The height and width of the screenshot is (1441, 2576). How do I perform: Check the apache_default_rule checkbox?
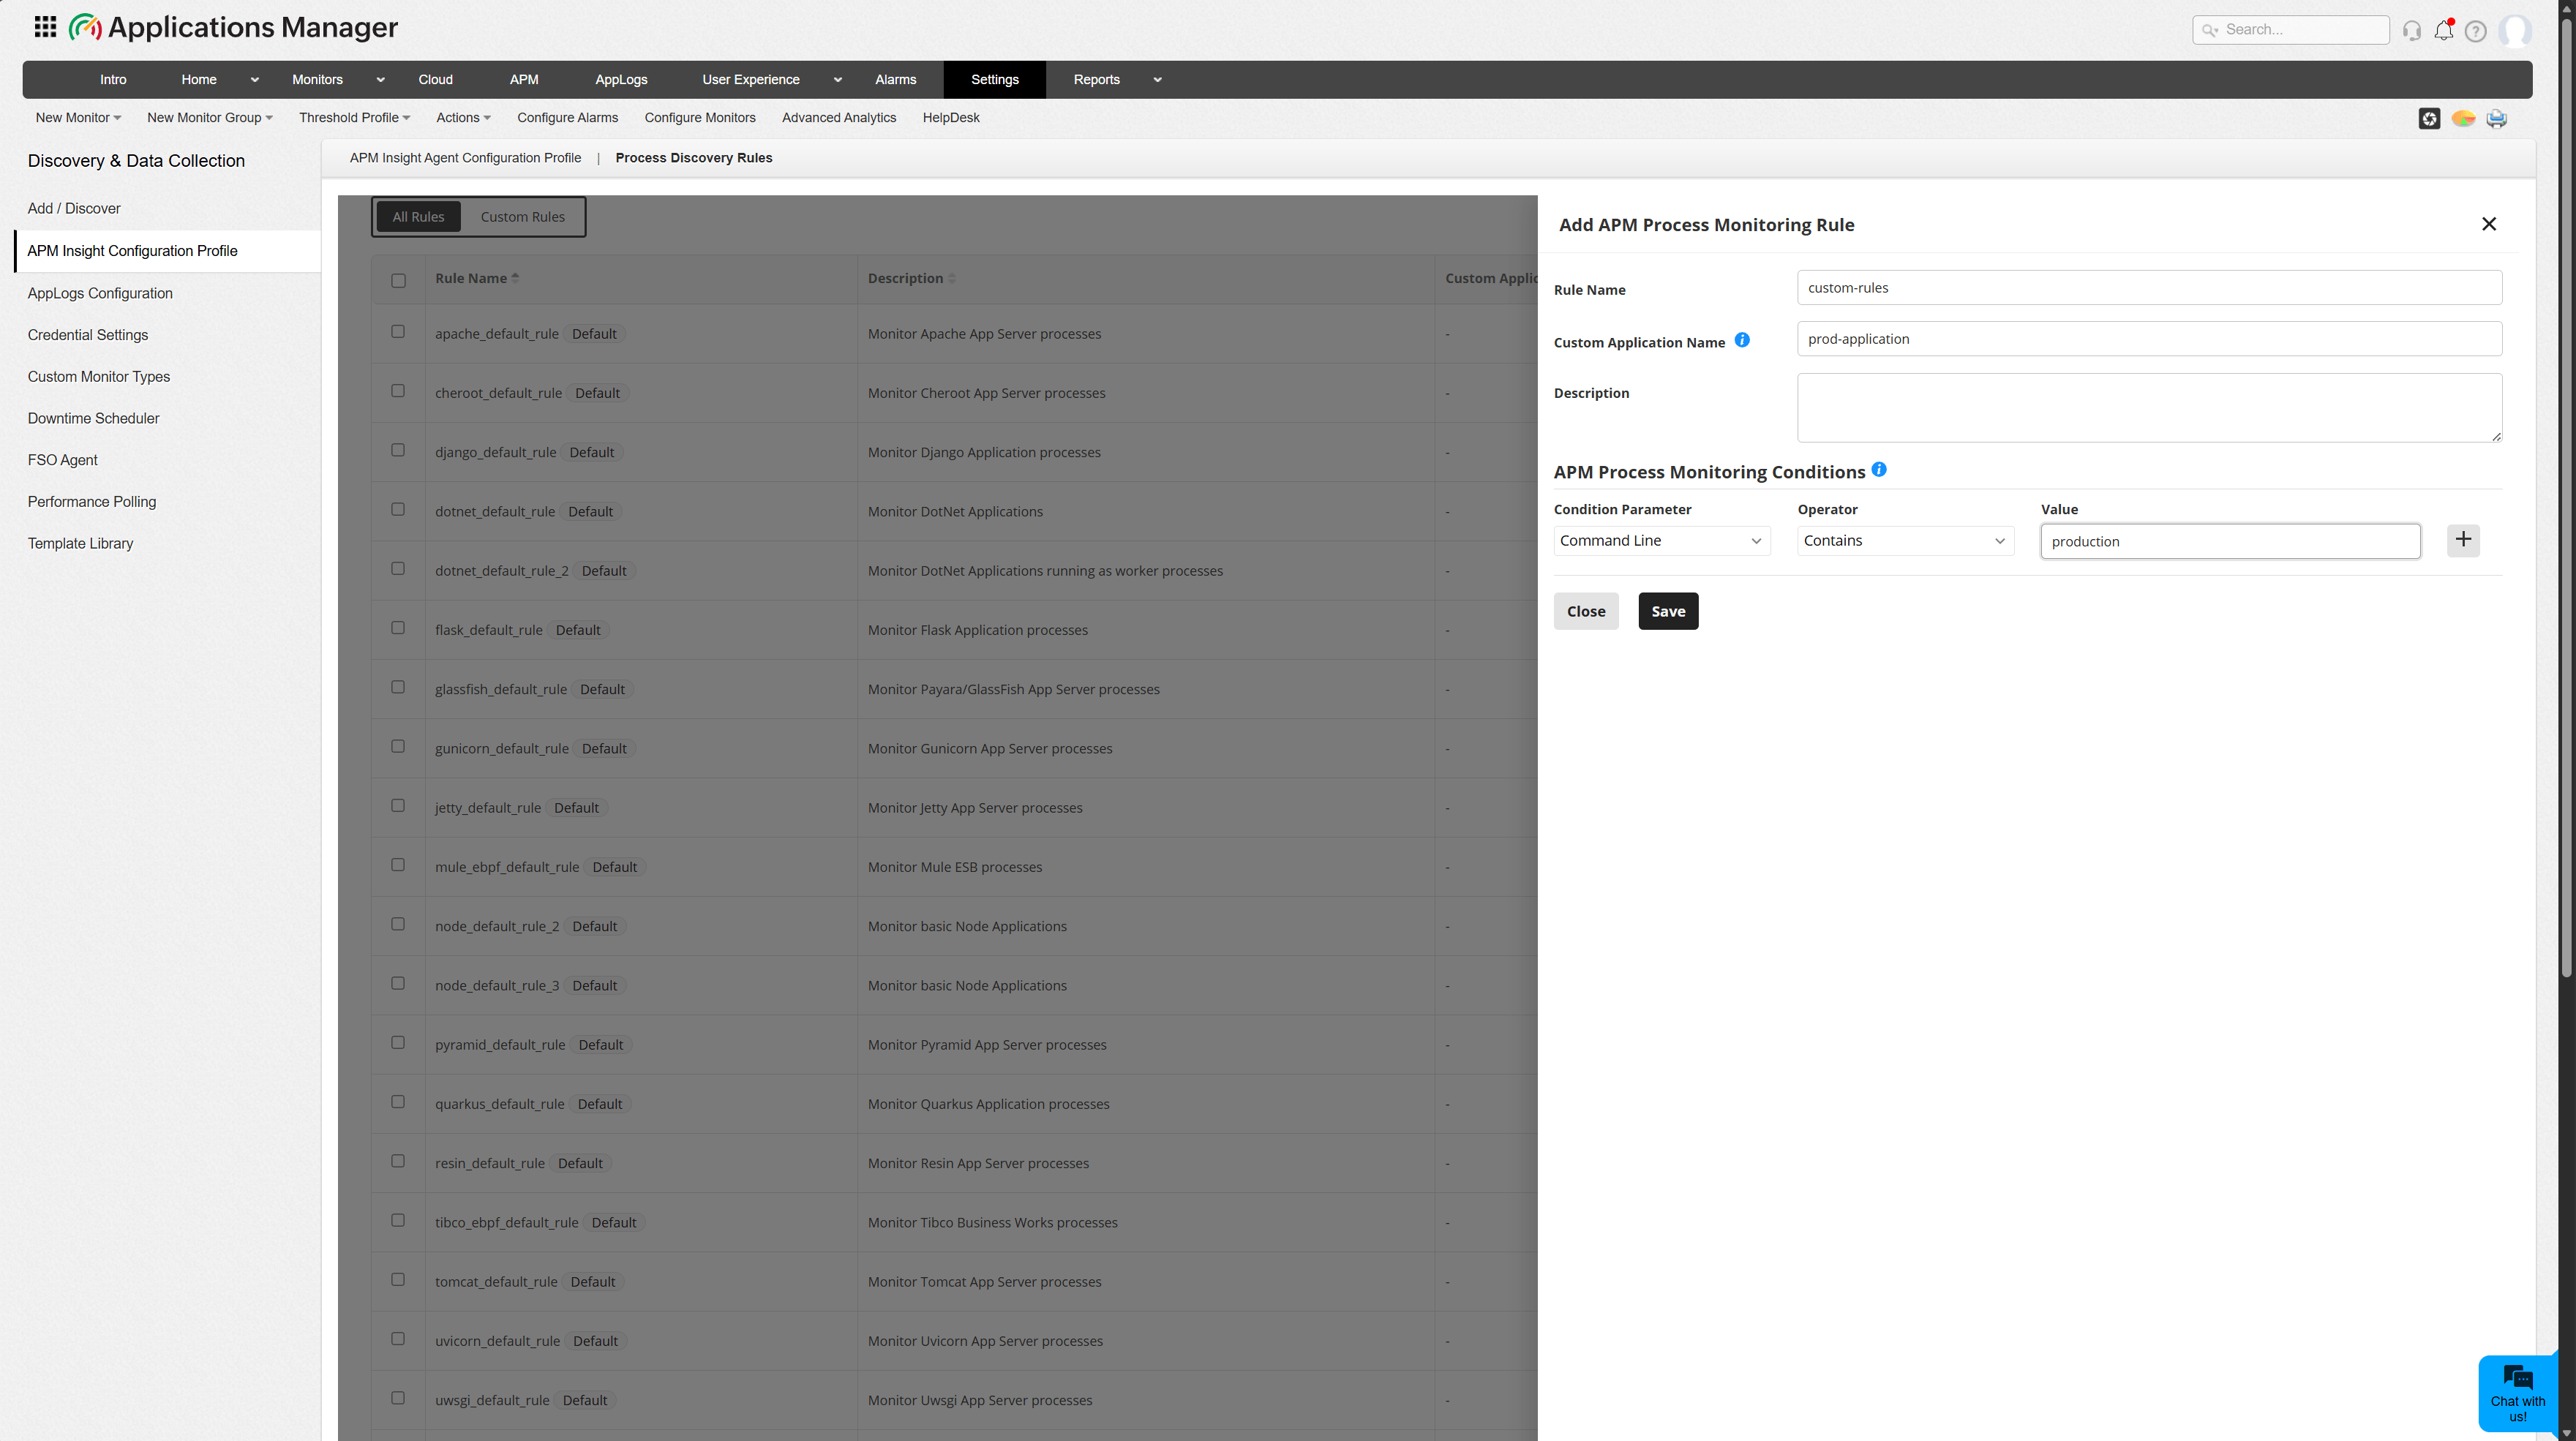pyautogui.click(x=398, y=332)
